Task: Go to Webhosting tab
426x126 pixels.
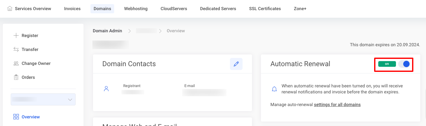Action: (x=136, y=9)
